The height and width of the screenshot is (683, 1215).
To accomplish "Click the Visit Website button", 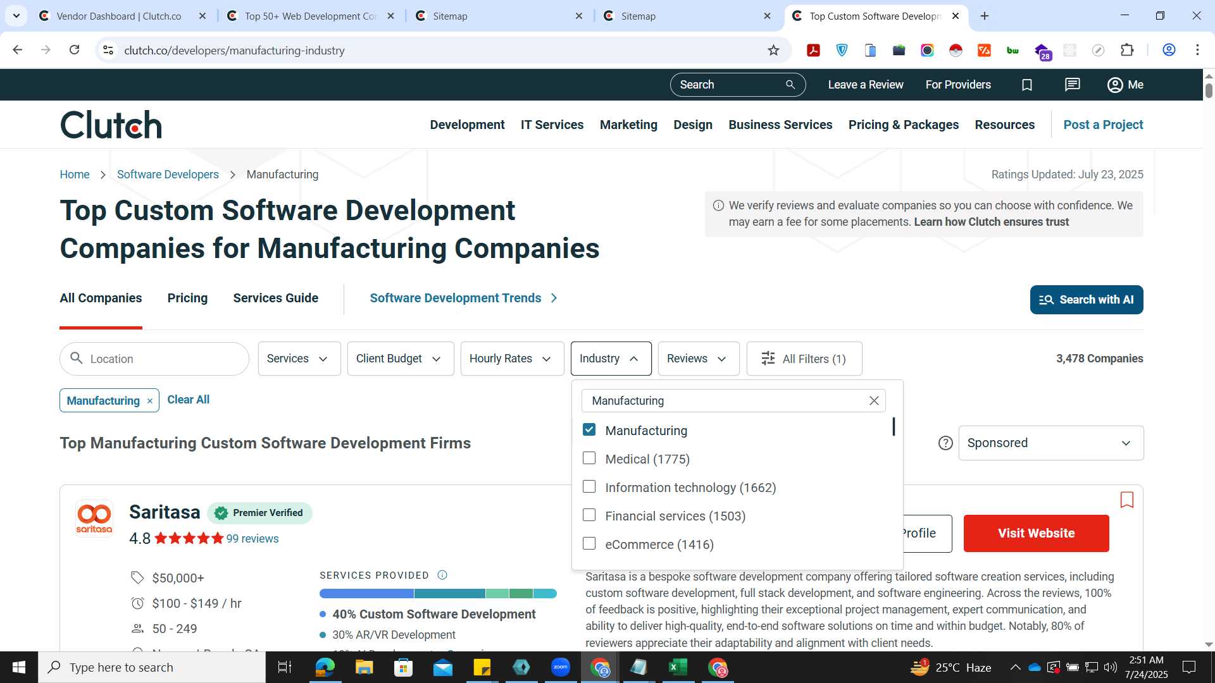I will 1036,533.
